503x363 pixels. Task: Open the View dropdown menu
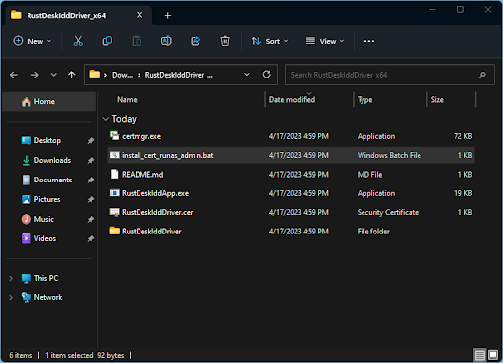click(324, 41)
